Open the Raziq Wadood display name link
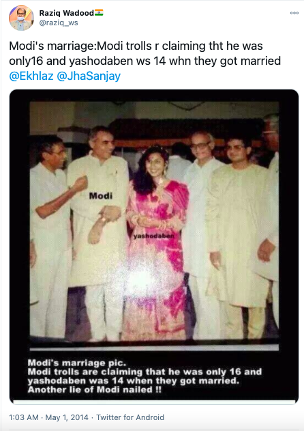 (66, 13)
